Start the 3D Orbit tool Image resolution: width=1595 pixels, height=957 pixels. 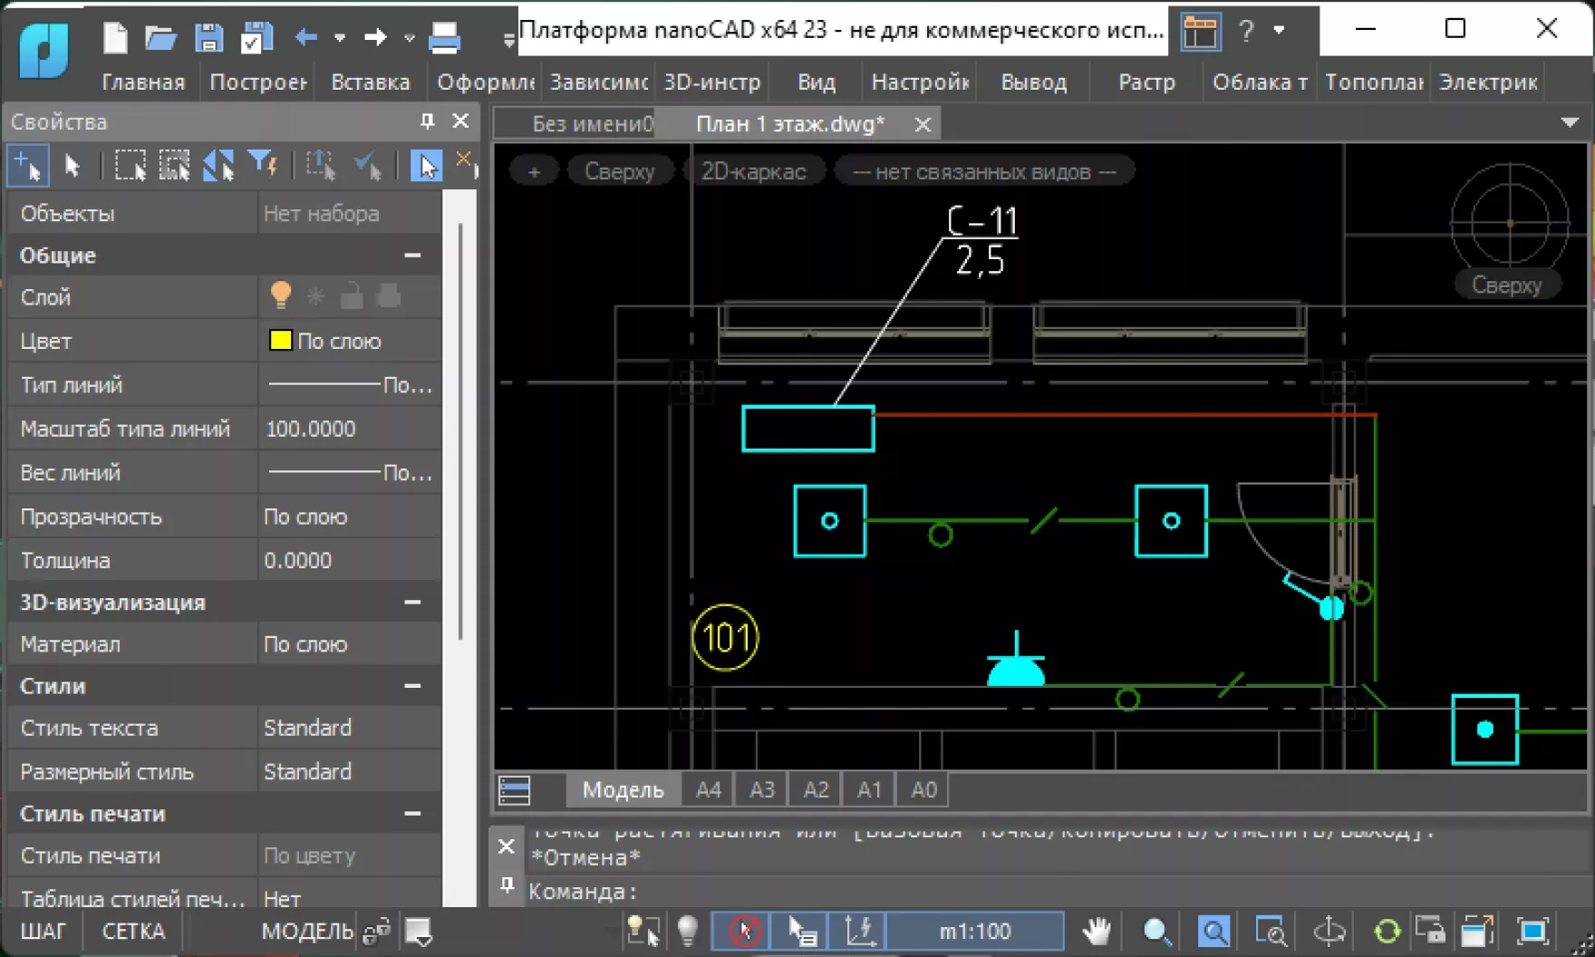(x=1329, y=931)
